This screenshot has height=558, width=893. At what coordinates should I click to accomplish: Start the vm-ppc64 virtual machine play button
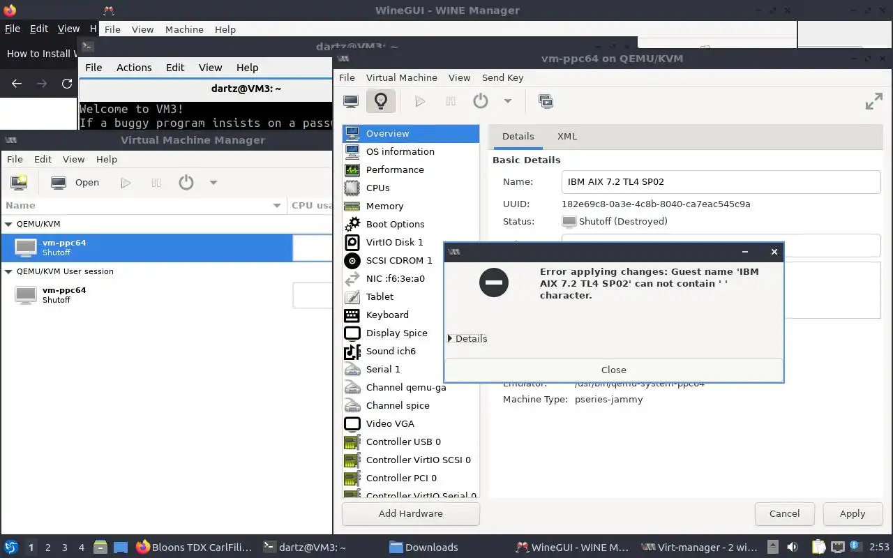[420, 101]
